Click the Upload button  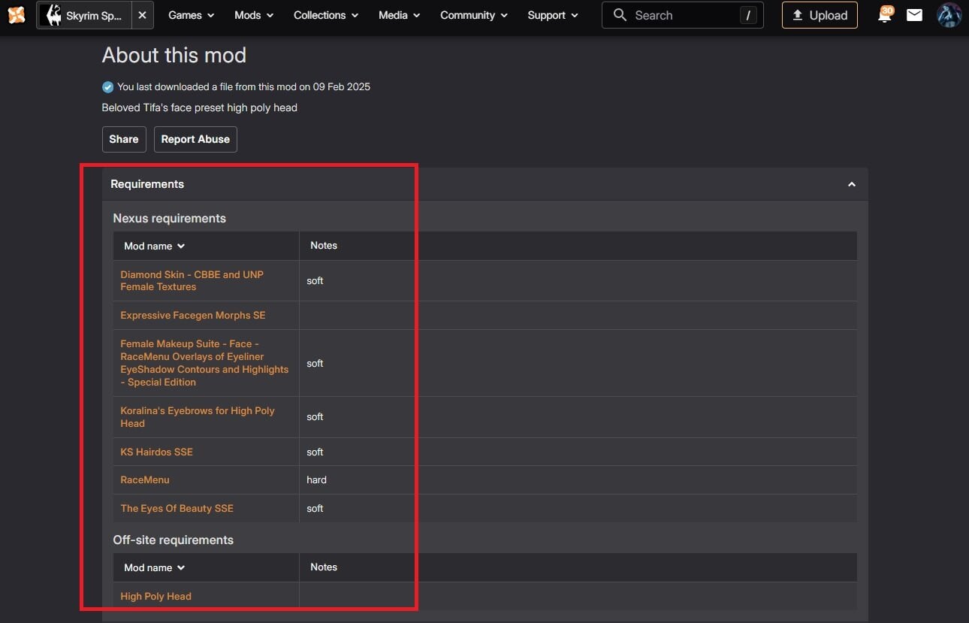820,15
